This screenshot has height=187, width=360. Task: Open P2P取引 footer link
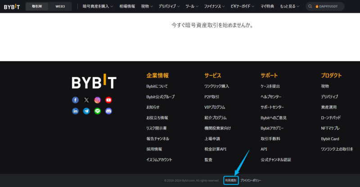(211, 97)
